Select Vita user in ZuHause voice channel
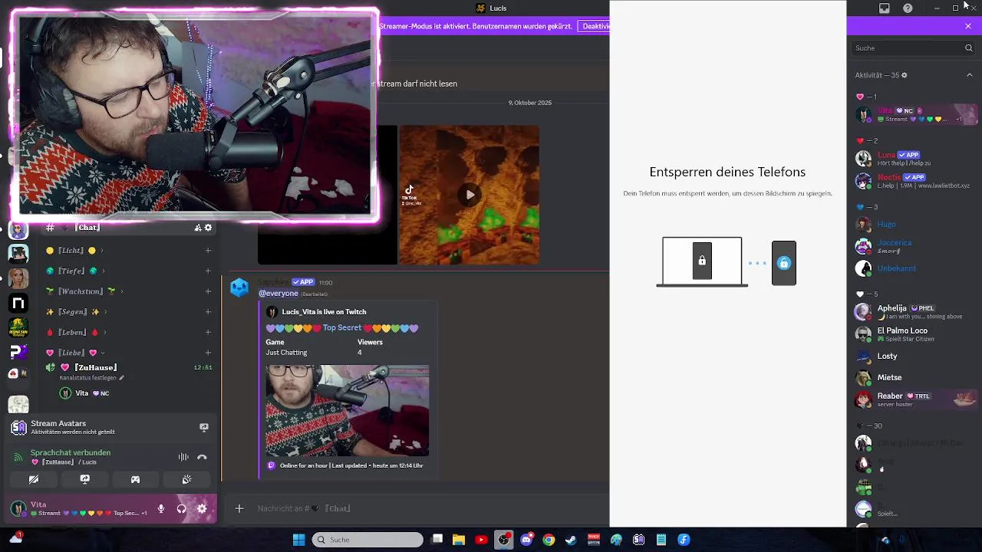982x552 pixels. (84, 393)
